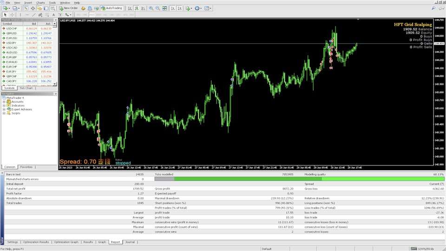446x251 pixels.
Task: Click the yellow book MetaEditor icon
Action: pos(83,8)
